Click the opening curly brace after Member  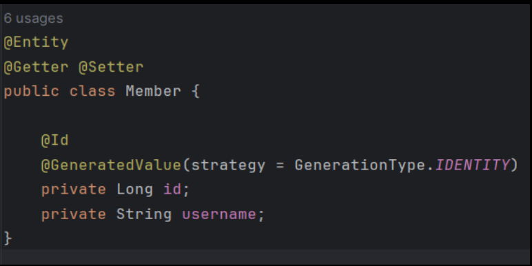click(196, 92)
